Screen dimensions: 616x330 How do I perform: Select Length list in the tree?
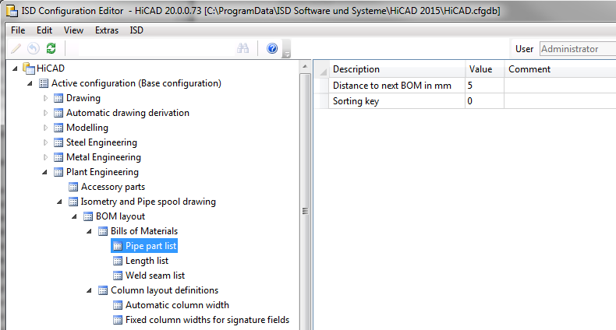click(147, 261)
